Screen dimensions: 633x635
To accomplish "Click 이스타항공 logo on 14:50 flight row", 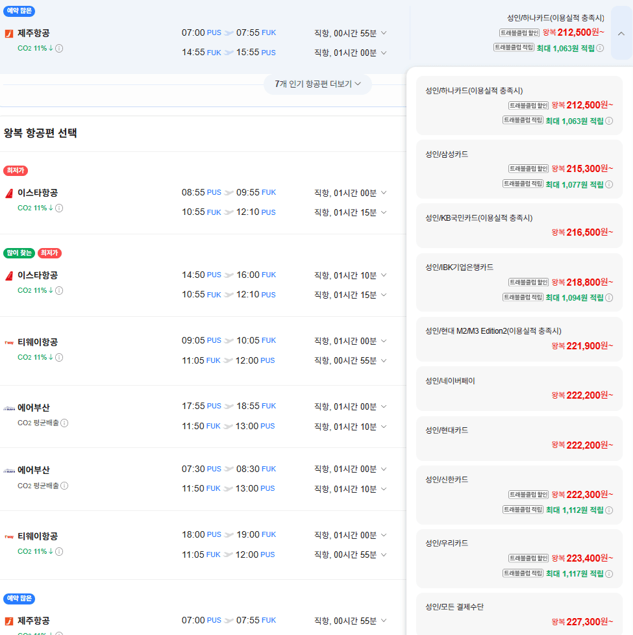I will pyautogui.click(x=9, y=276).
